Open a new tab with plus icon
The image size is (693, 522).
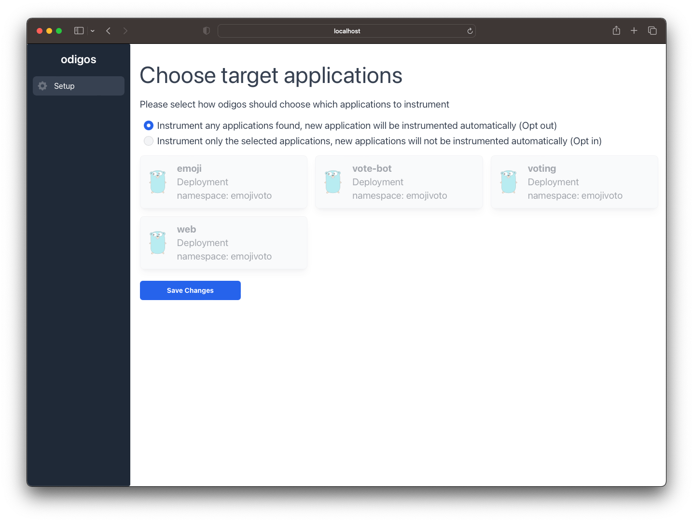(634, 31)
